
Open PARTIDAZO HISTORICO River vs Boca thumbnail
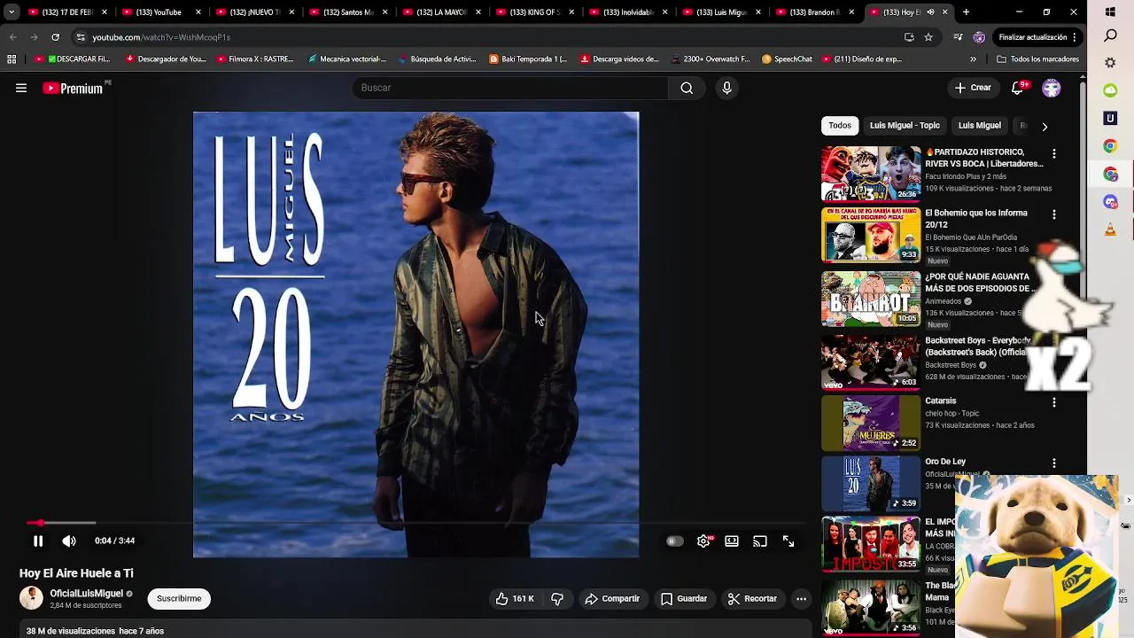(871, 174)
